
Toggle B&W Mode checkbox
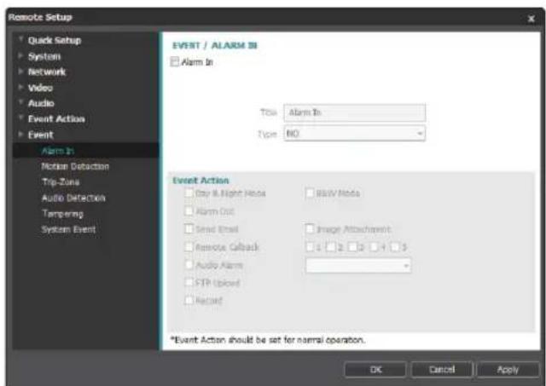310,193
